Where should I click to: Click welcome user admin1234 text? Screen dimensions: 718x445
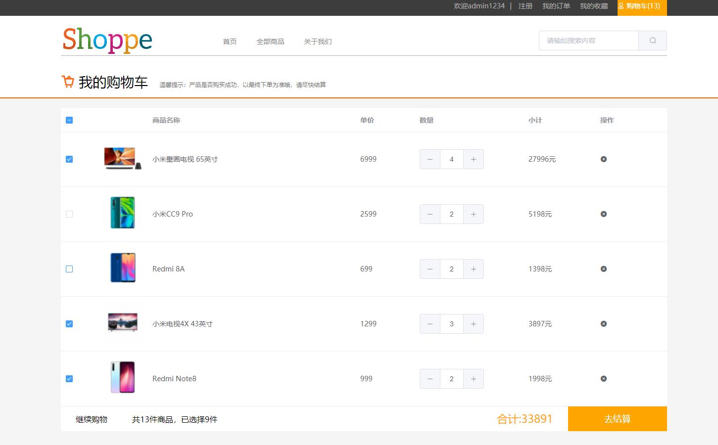click(x=479, y=6)
